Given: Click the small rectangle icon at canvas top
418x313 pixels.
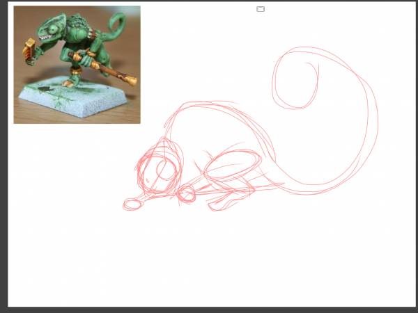Looking at the screenshot, I should (261, 9).
